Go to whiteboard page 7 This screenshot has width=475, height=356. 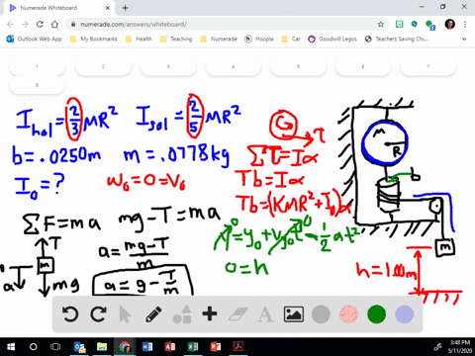[428, 66]
